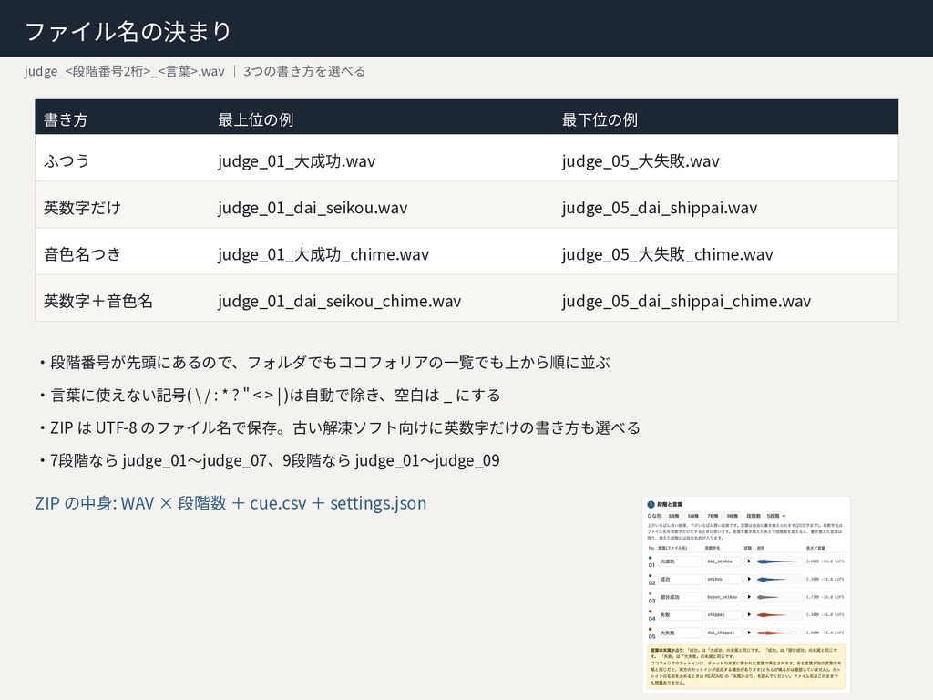The width and height of the screenshot is (933, 700).
Task: Click the bubun_seikou romaji name field
Action: (723, 597)
